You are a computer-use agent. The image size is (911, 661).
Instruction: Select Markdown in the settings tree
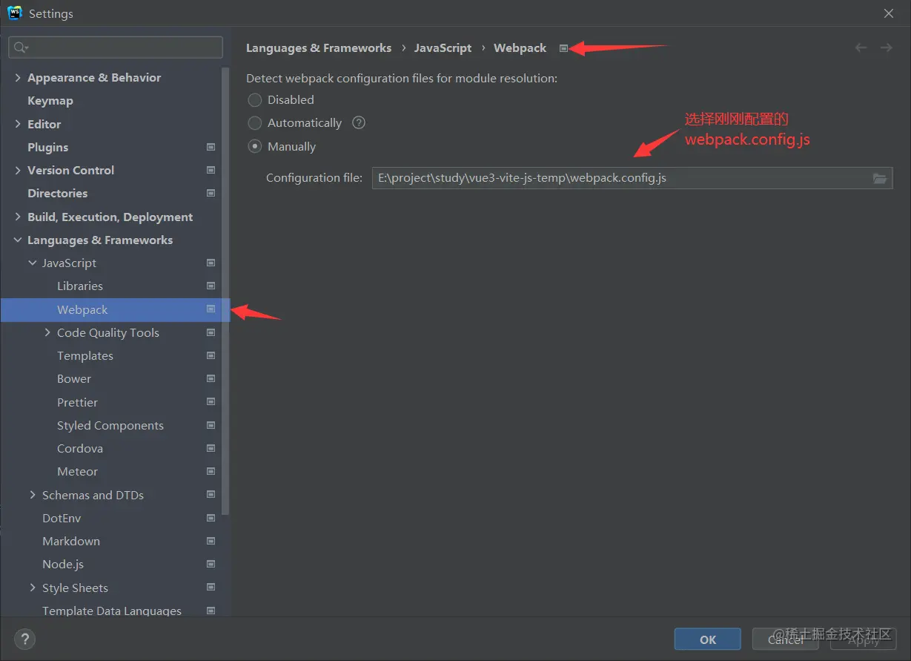71,541
